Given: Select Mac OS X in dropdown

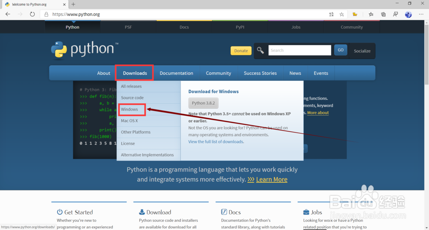Looking at the screenshot, I should pos(148,121).
